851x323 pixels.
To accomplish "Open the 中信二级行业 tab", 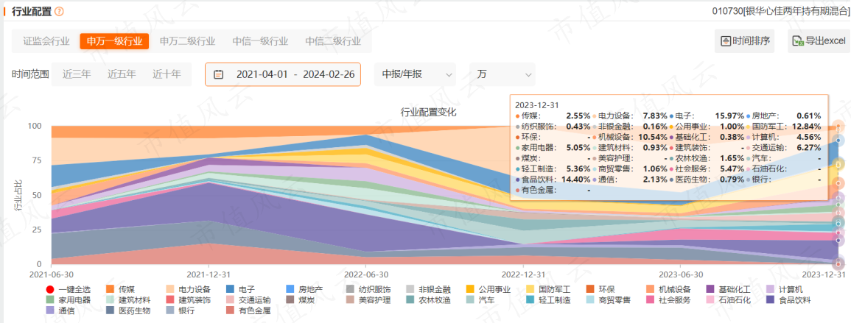I will (333, 41).
